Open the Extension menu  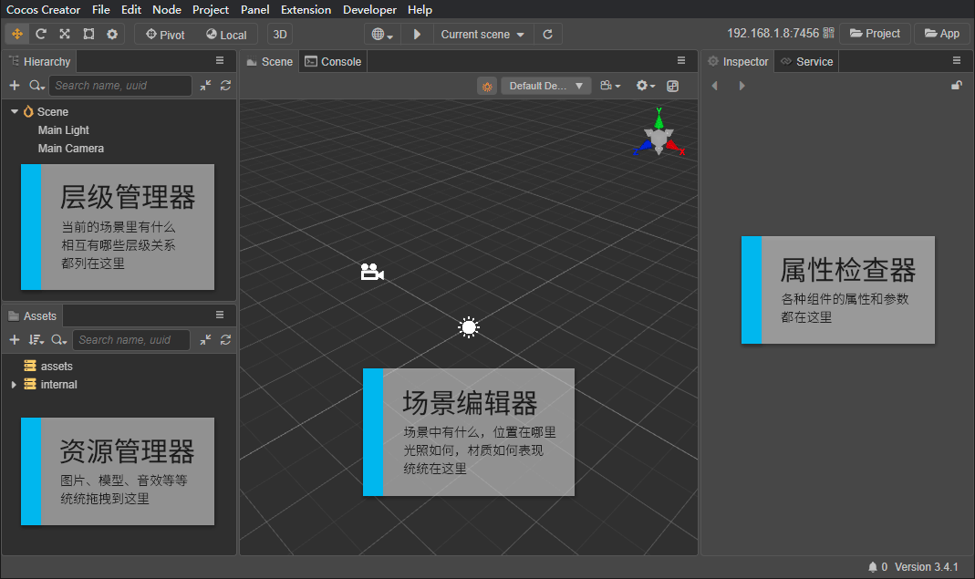tap(306, 9)
